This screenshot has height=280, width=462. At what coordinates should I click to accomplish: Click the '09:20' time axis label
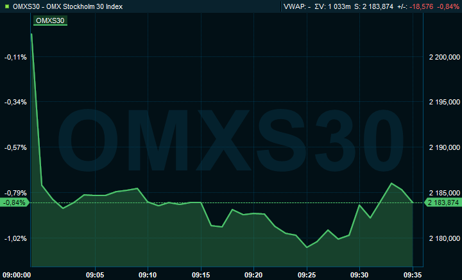(253, 275)
